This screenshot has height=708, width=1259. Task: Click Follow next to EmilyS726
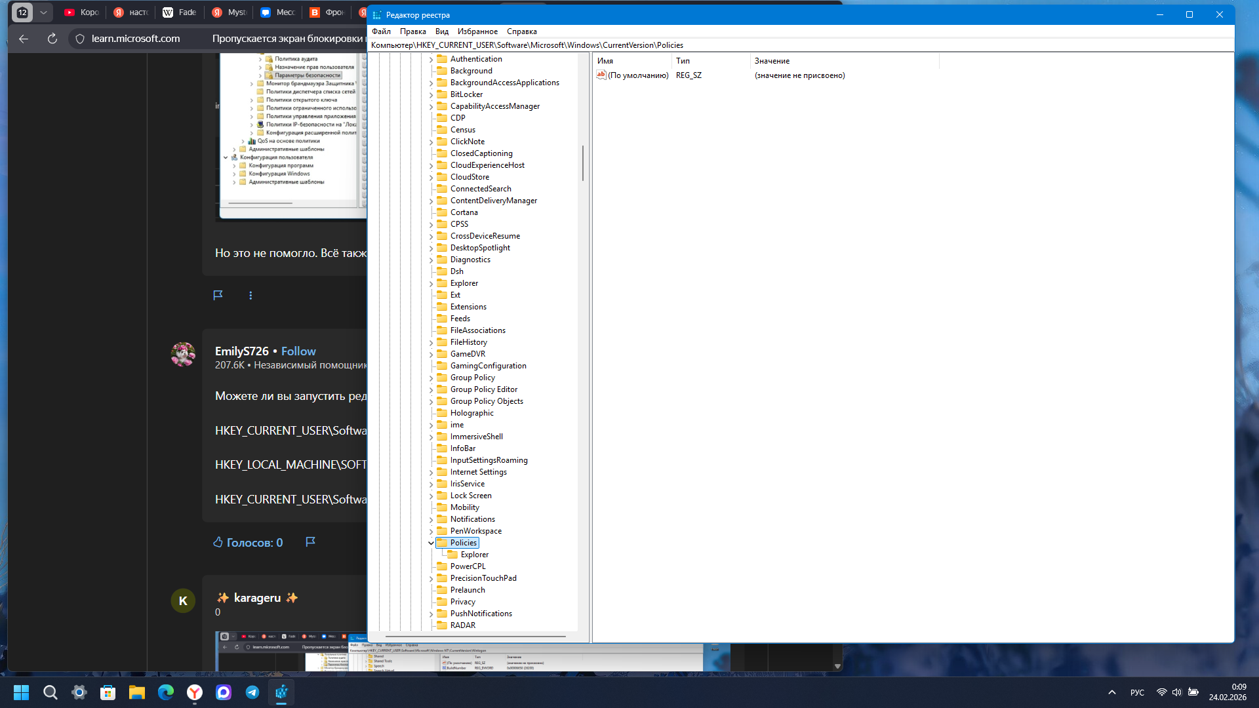click(x=298, y=351)
